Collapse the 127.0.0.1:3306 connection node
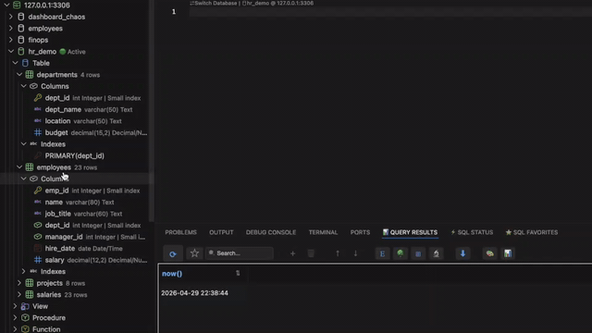 [6, 5]
